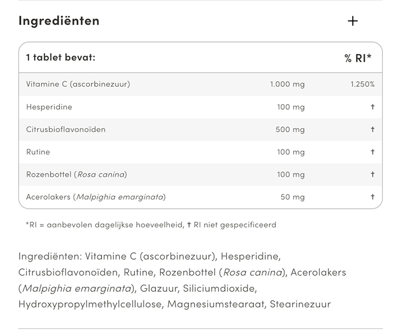Click the dagger symbol in Rozenbottel row
This screenshot has height=336, width=398.
(x=372, y=174)
